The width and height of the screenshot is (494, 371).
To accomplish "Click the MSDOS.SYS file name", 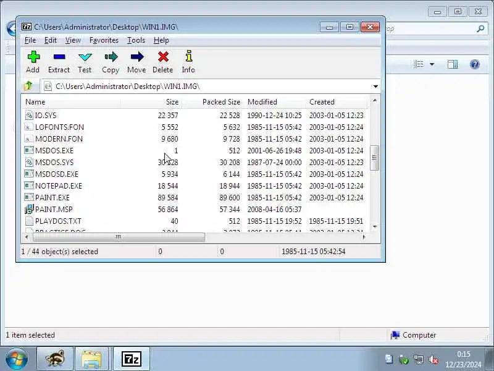I will coord(54,163).
